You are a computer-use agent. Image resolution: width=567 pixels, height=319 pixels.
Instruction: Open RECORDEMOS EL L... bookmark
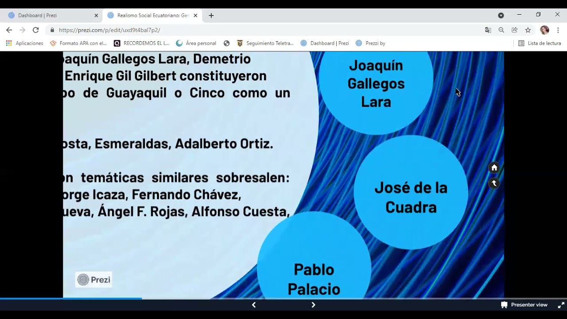142,43
